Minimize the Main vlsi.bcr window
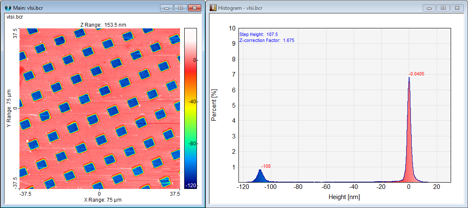468x208 pixels. click(x=166, y=8)
